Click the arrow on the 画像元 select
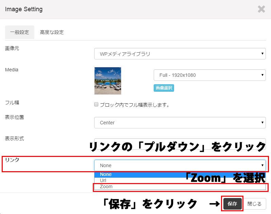271x214 pixels. (262, 54)
